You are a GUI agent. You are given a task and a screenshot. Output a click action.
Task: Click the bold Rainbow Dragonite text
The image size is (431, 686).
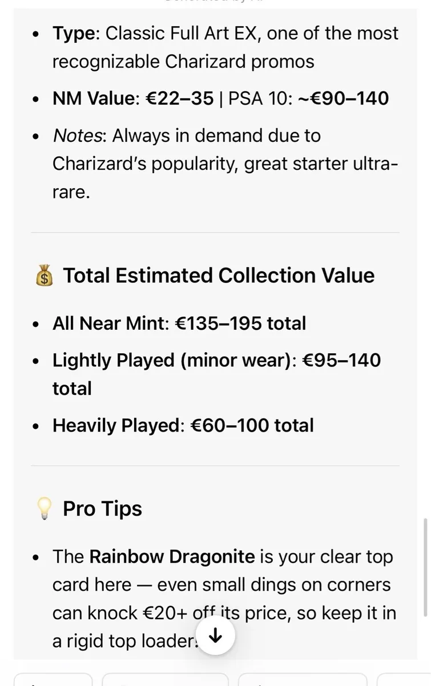coord(172,556)
